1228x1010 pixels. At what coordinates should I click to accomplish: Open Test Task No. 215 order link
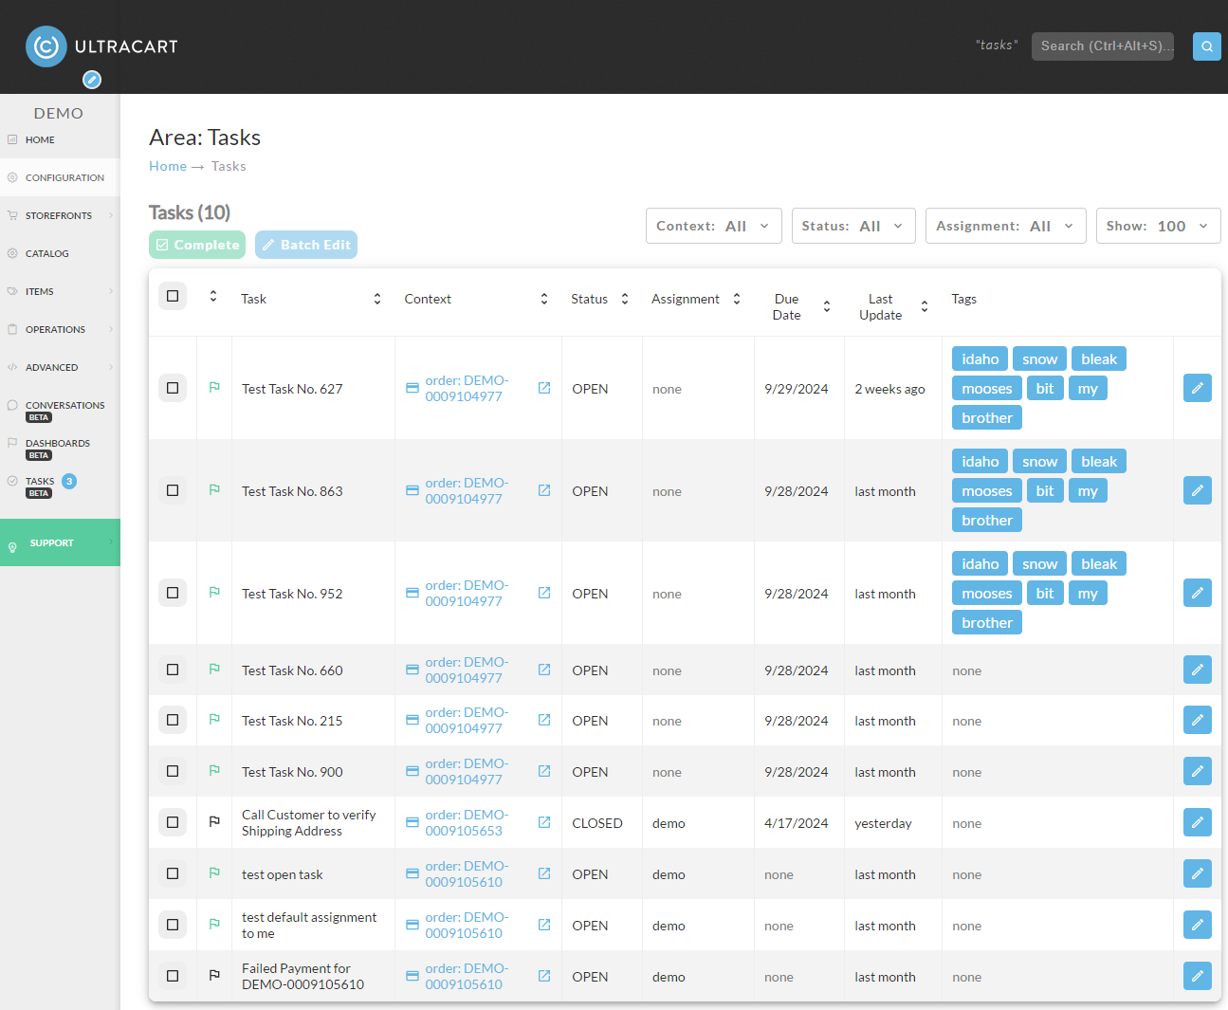(x=467, y=720)
